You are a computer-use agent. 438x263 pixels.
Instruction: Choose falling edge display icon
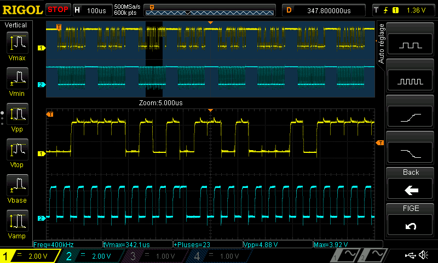[x=410, y=153]
